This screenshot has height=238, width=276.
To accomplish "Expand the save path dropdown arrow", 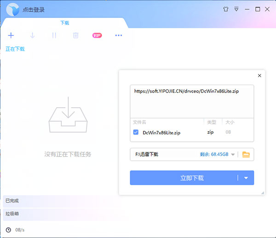I will click(233, 155).
